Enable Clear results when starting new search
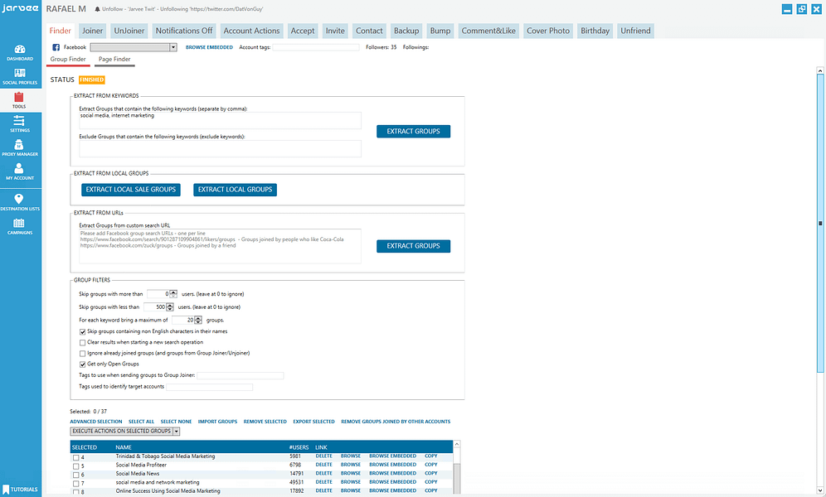This screenshot has height=497, width=826. 83,342
